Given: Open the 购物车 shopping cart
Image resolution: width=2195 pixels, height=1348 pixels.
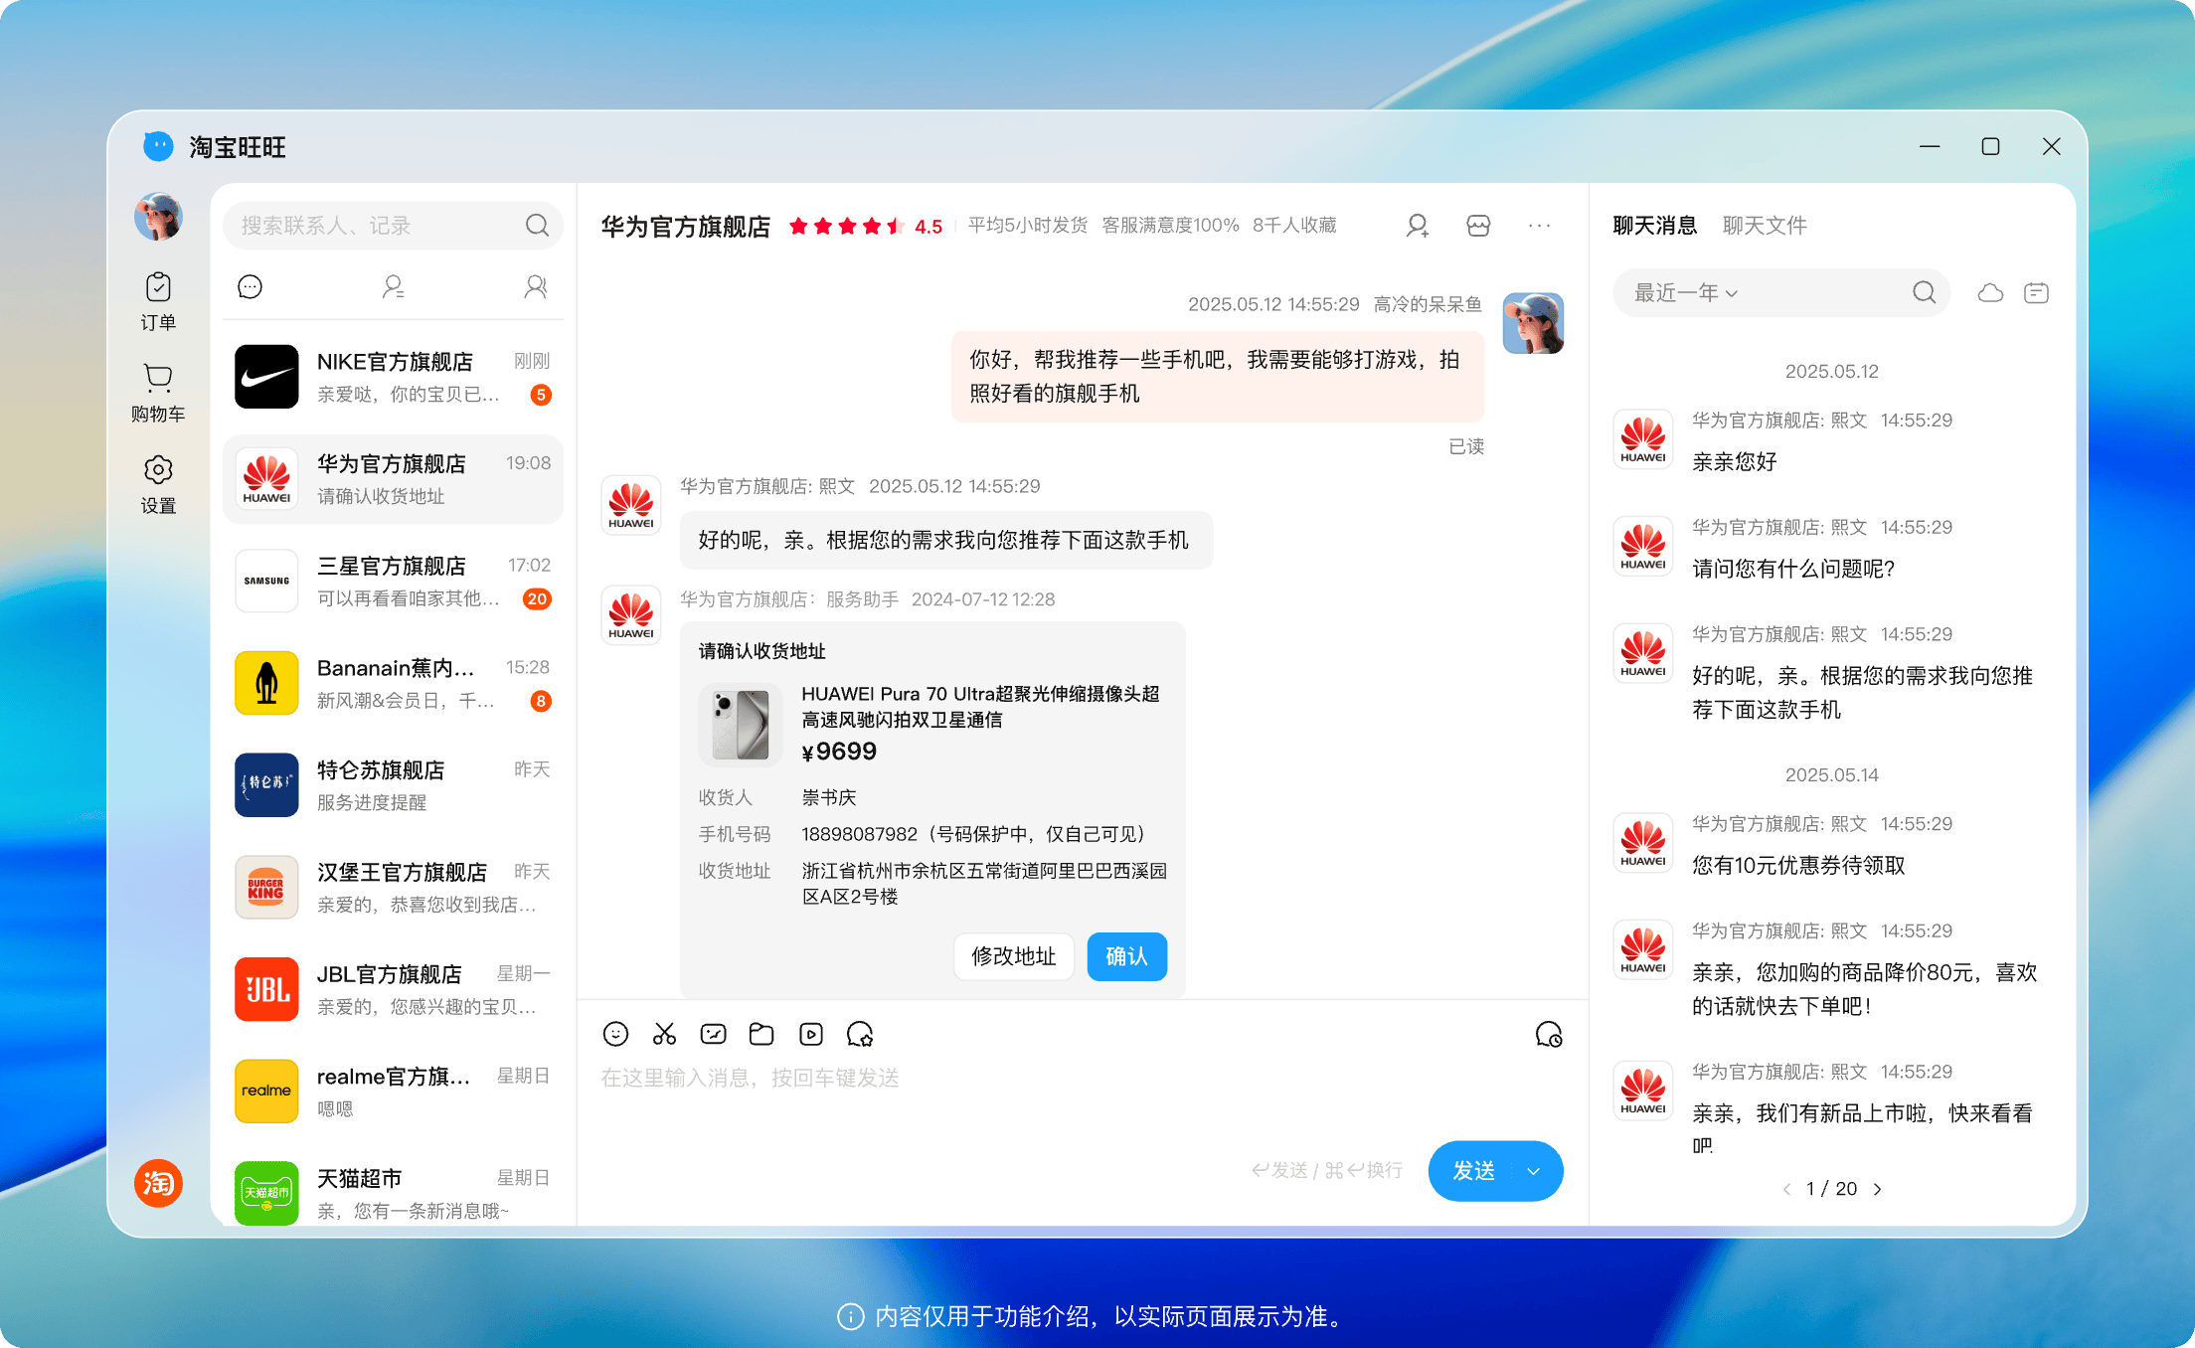Looking at the screenshot, I should 158,393.
